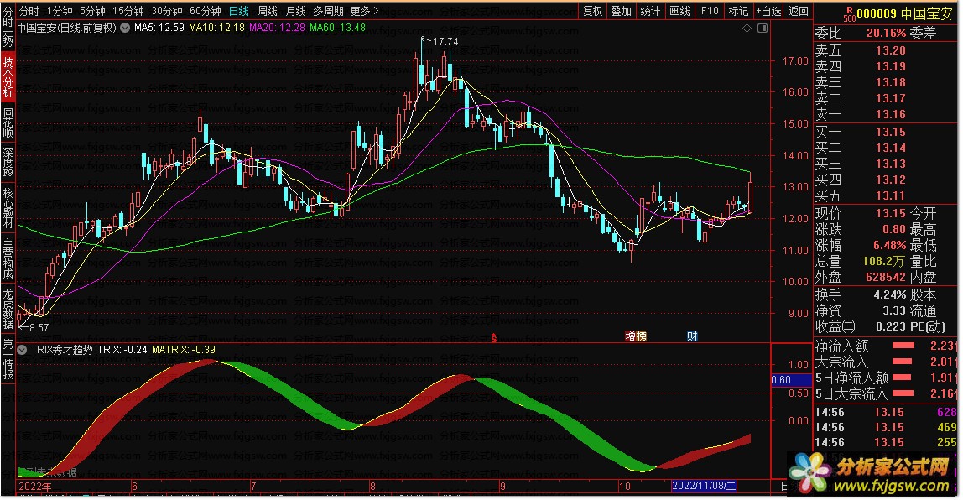
Task: Open the 主营构成 sidebar tab
Action: tap(8, 258)
